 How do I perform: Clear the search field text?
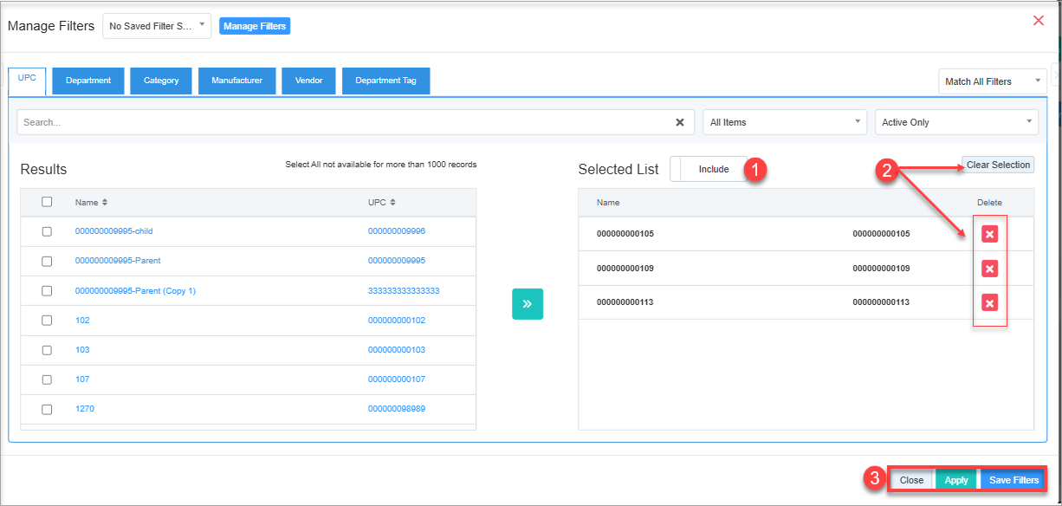click(x=680, y=122)
